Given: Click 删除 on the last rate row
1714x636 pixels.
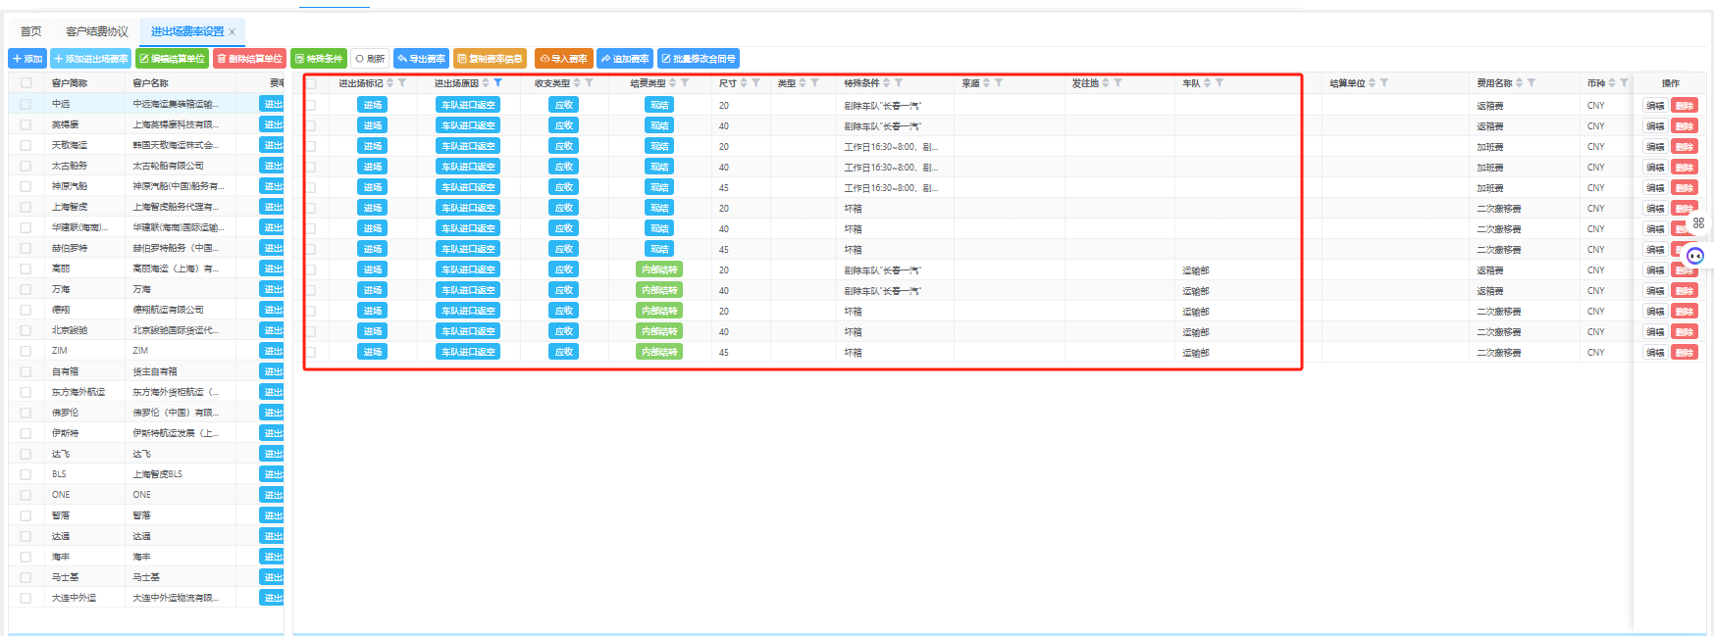Looking at the screenshot, I should (1684, 352).
